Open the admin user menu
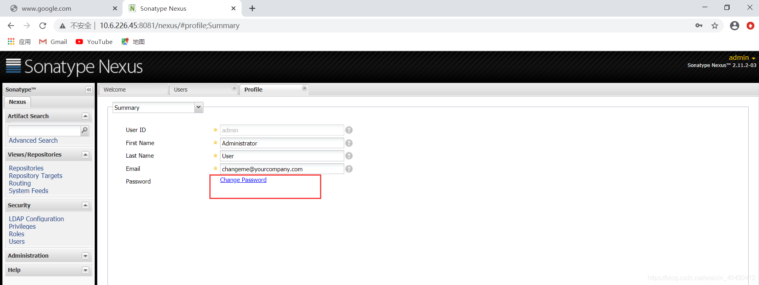This screenshot has height=285, width=759. click(742, 57)
